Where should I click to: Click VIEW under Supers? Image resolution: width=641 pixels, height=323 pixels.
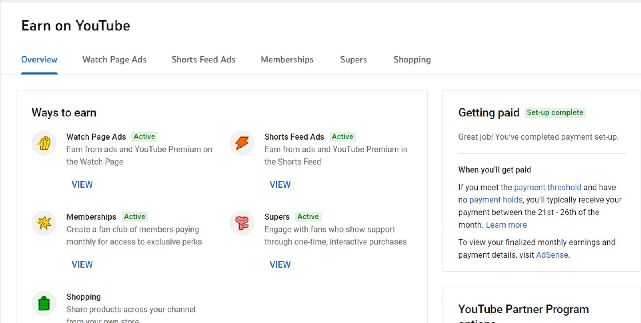[280, 264]
